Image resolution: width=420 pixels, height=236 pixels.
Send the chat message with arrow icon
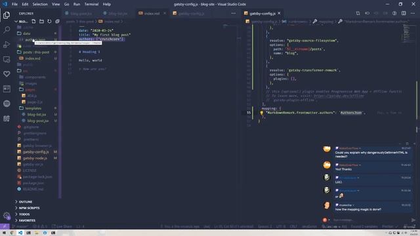[x=413, y=220]
